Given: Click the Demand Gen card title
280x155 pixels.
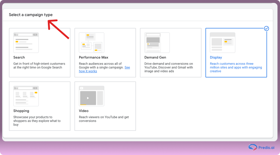Looking at the screenshot, I should (155, 57).
